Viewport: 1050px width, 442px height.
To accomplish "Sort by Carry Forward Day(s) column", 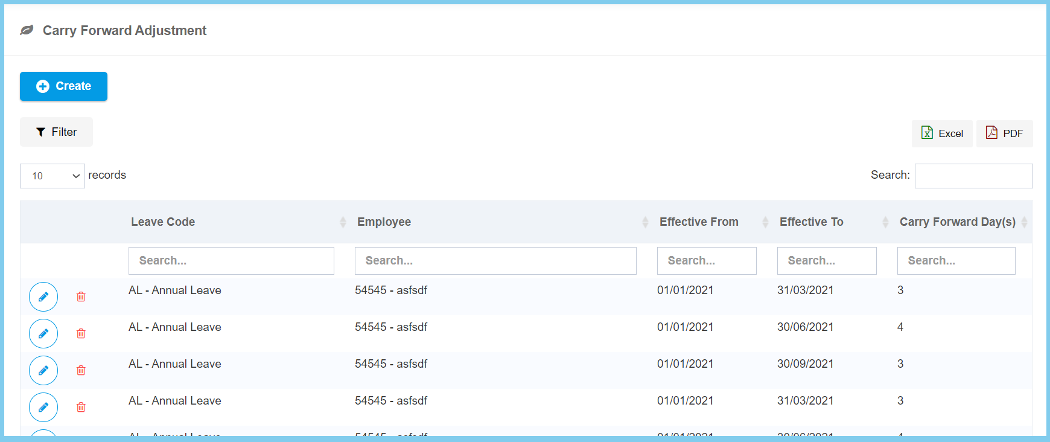I will click(957, 222).
